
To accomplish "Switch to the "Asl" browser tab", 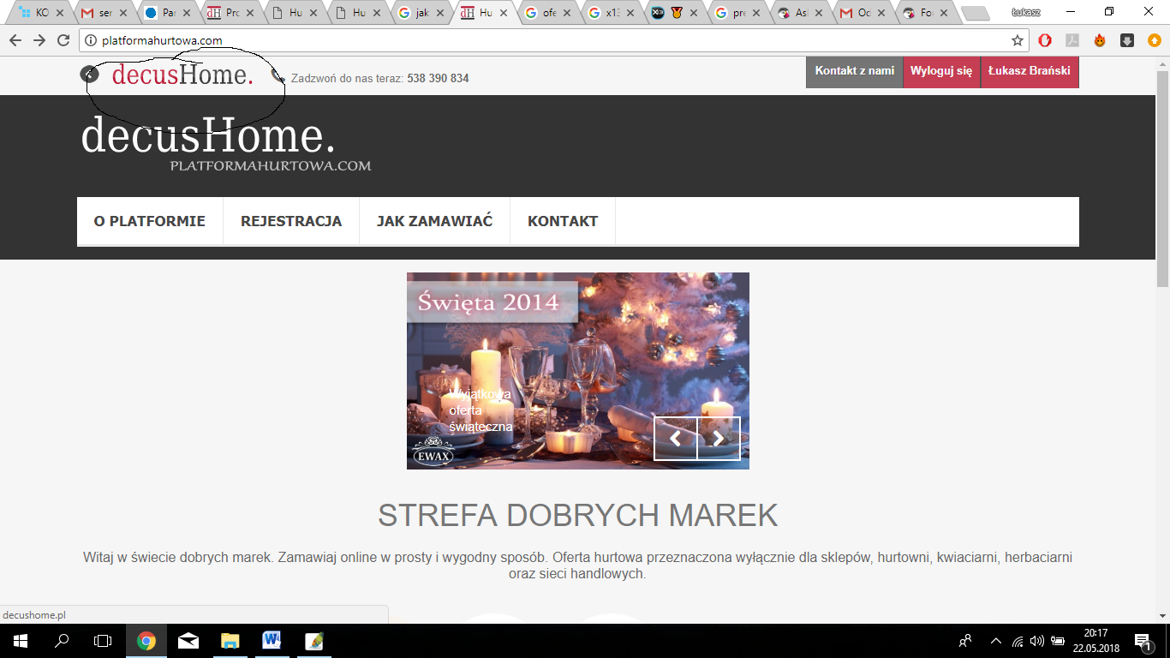I will click(x=800, y=13).
